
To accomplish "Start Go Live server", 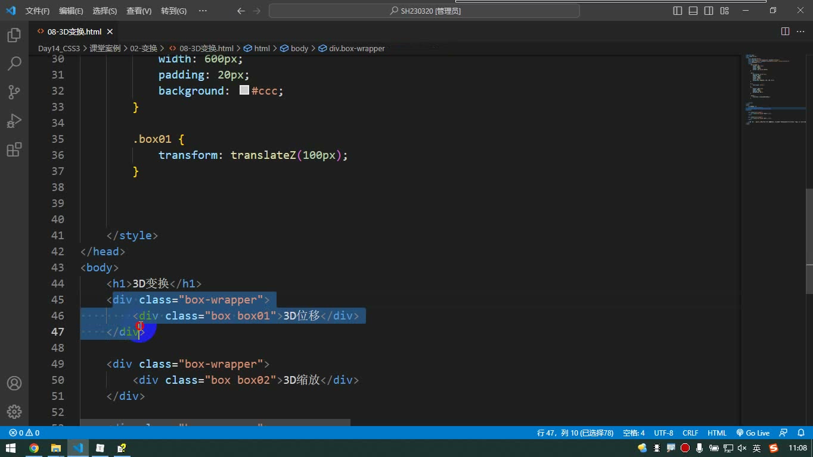I will tap(753, 433).
